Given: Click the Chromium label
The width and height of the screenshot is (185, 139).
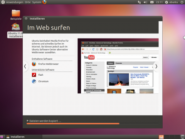Looking at the screenshot, I should [44, 81].
